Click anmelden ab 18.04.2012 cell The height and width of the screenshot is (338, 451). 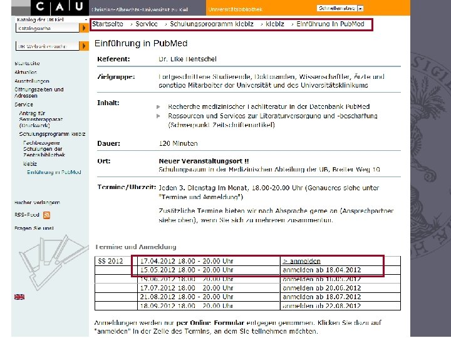click(340, 270)
